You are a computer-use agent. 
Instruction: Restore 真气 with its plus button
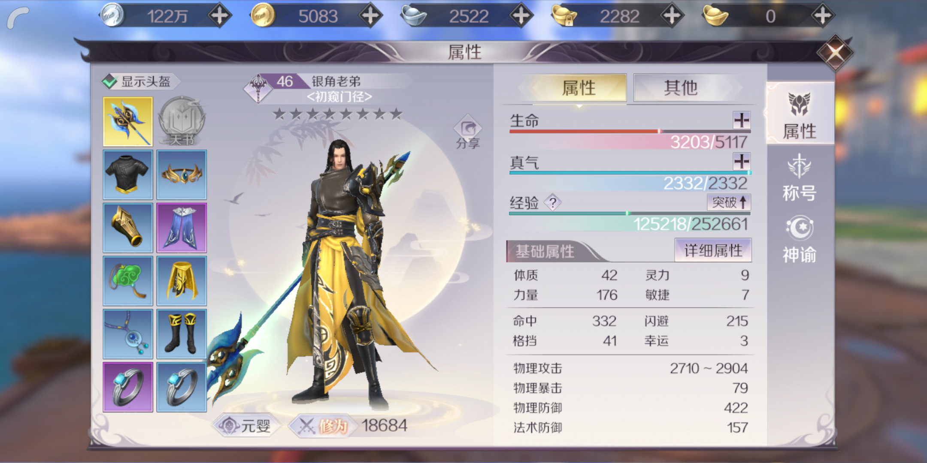pos(742,162)
